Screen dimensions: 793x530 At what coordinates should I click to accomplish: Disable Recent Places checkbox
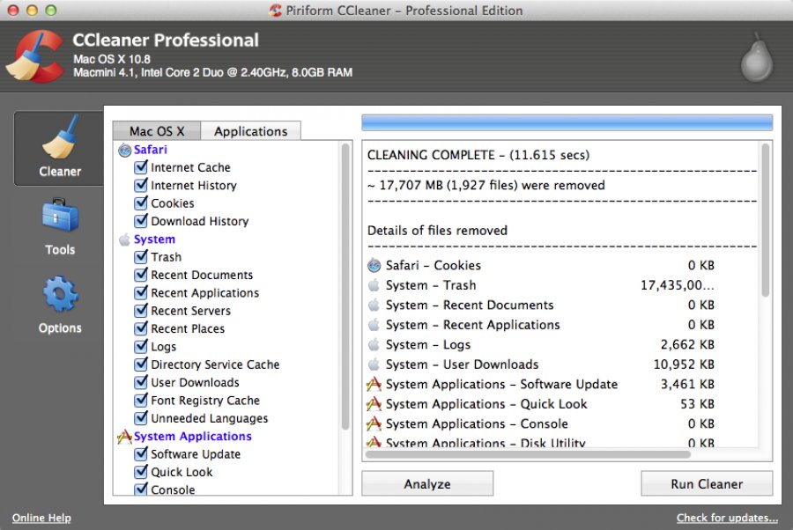coord(141,328)
